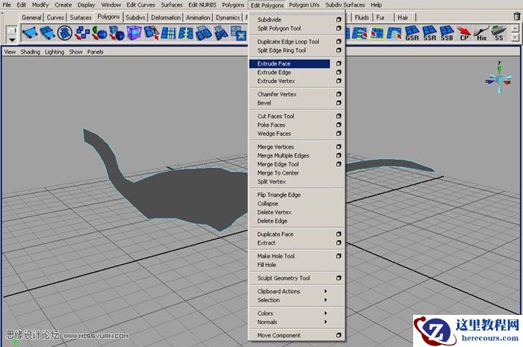Click the His shelf icon
Image resolution: width=523 pixels, height=347 pixels.
[x=481, y=34]
